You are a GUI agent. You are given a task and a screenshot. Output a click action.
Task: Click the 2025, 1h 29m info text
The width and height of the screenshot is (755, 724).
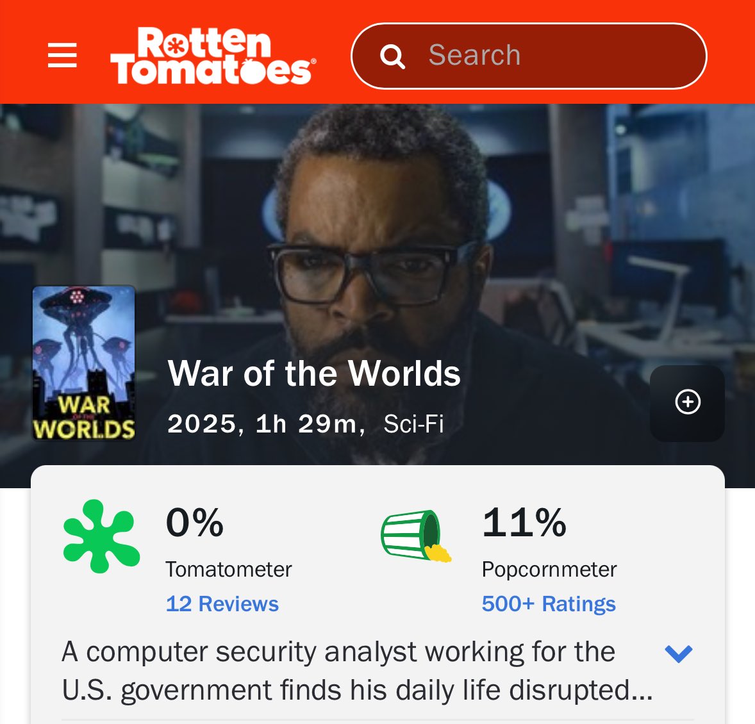266,424
